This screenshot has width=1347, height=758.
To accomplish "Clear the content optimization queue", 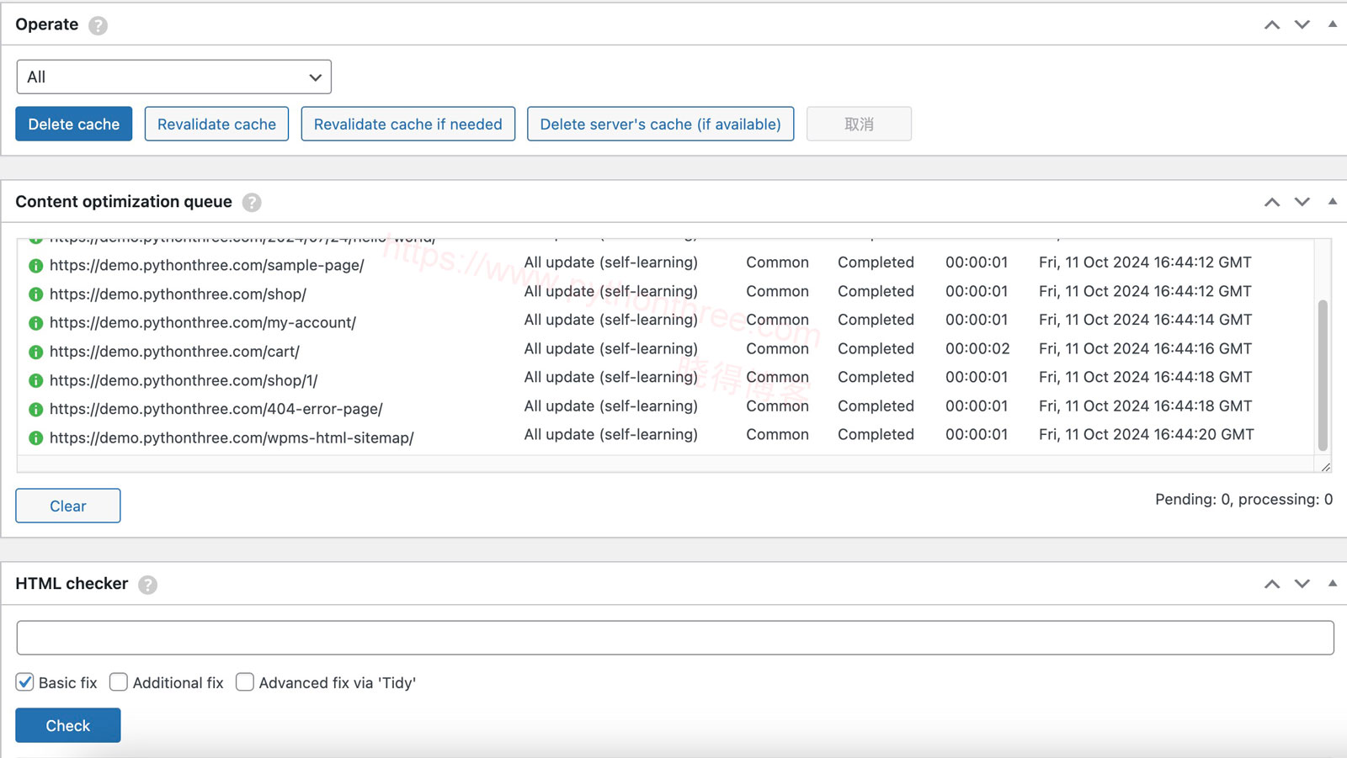I will pyautogui.click(x=68, y=506).
